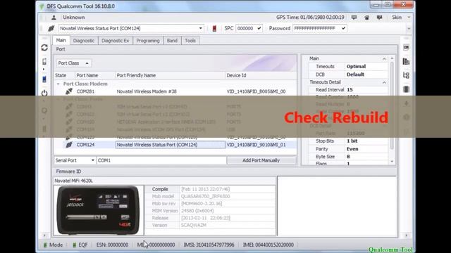Click the Password input field
The width and height of the screenshot is (451, 253).
[x=316, y=28]
